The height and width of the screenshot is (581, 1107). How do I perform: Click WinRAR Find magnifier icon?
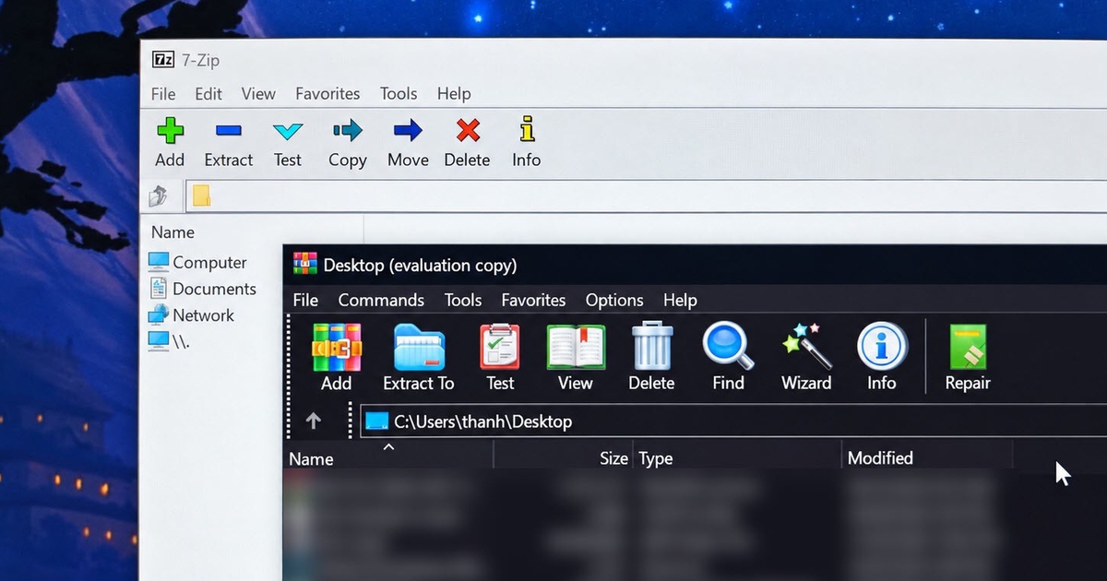(x=729, y=346)
